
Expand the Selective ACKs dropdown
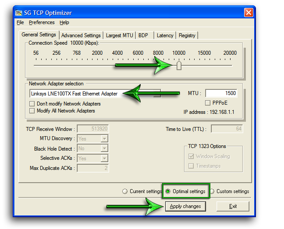tap(104, 159)
